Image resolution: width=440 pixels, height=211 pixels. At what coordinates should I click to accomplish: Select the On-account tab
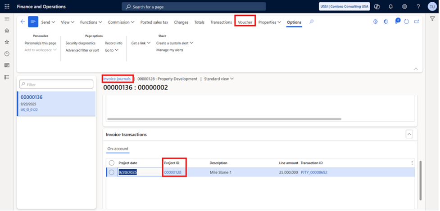pyautogui.click(x=118, y=149)
